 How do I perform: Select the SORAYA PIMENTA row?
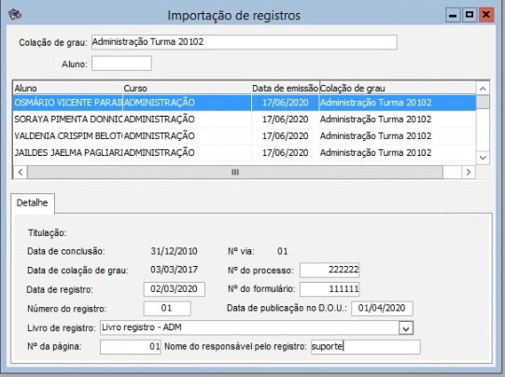tap(245, 119)
